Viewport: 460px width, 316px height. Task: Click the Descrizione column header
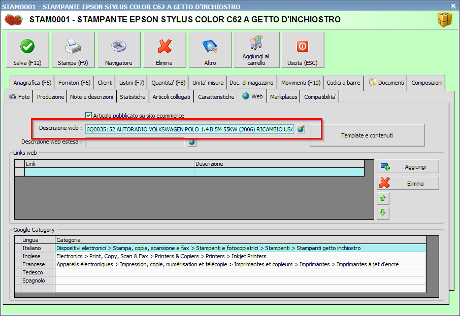(279, 164)
